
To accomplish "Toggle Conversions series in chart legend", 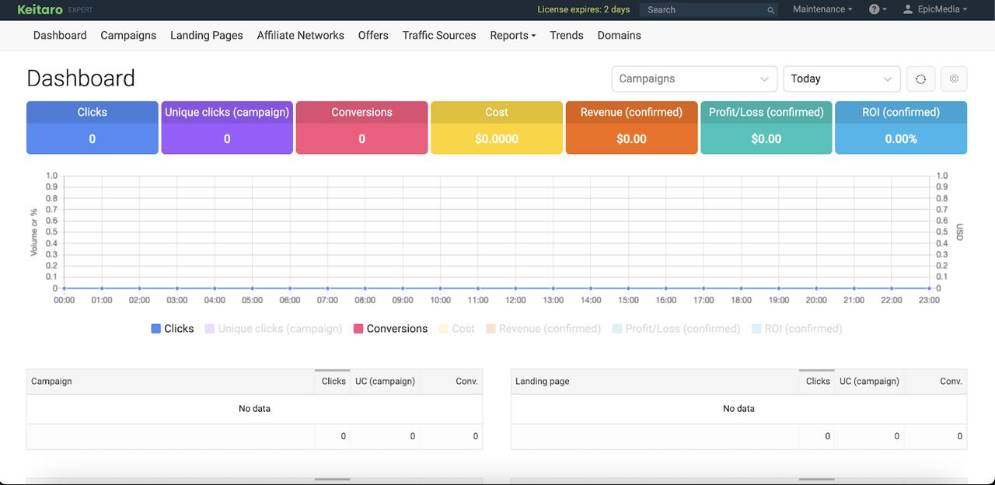I will (x=391, y=329).
